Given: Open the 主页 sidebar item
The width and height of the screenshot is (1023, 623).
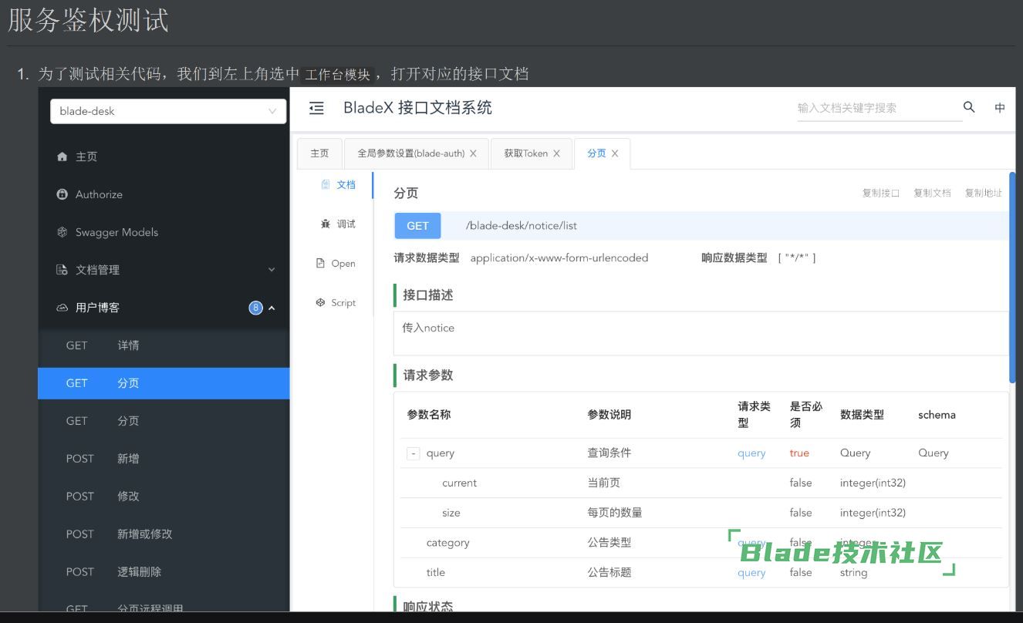Looking at the screenshot, I should (x=164, y=157).
